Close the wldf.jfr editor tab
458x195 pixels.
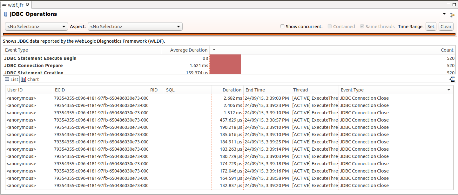coord(28,5)
